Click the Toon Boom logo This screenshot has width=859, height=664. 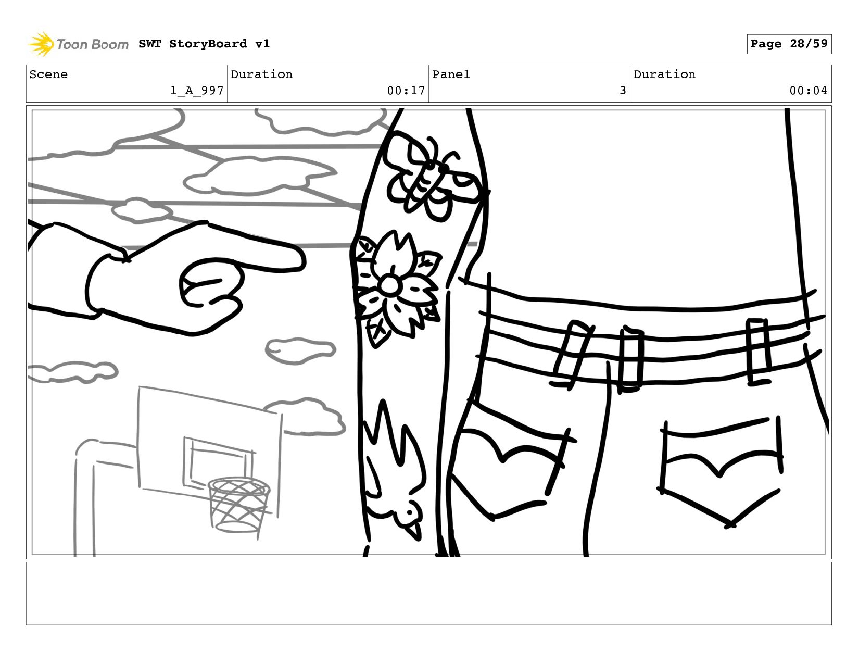point(78,44)
